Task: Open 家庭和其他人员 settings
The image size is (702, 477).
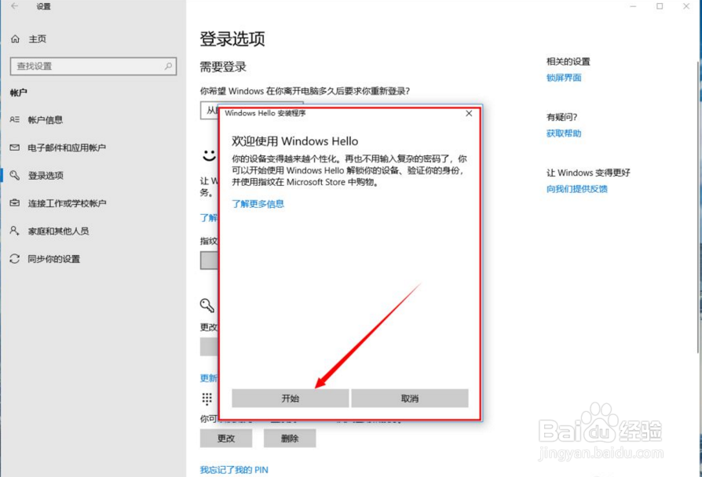Action: pyautogui.click(x=58, y=231)
